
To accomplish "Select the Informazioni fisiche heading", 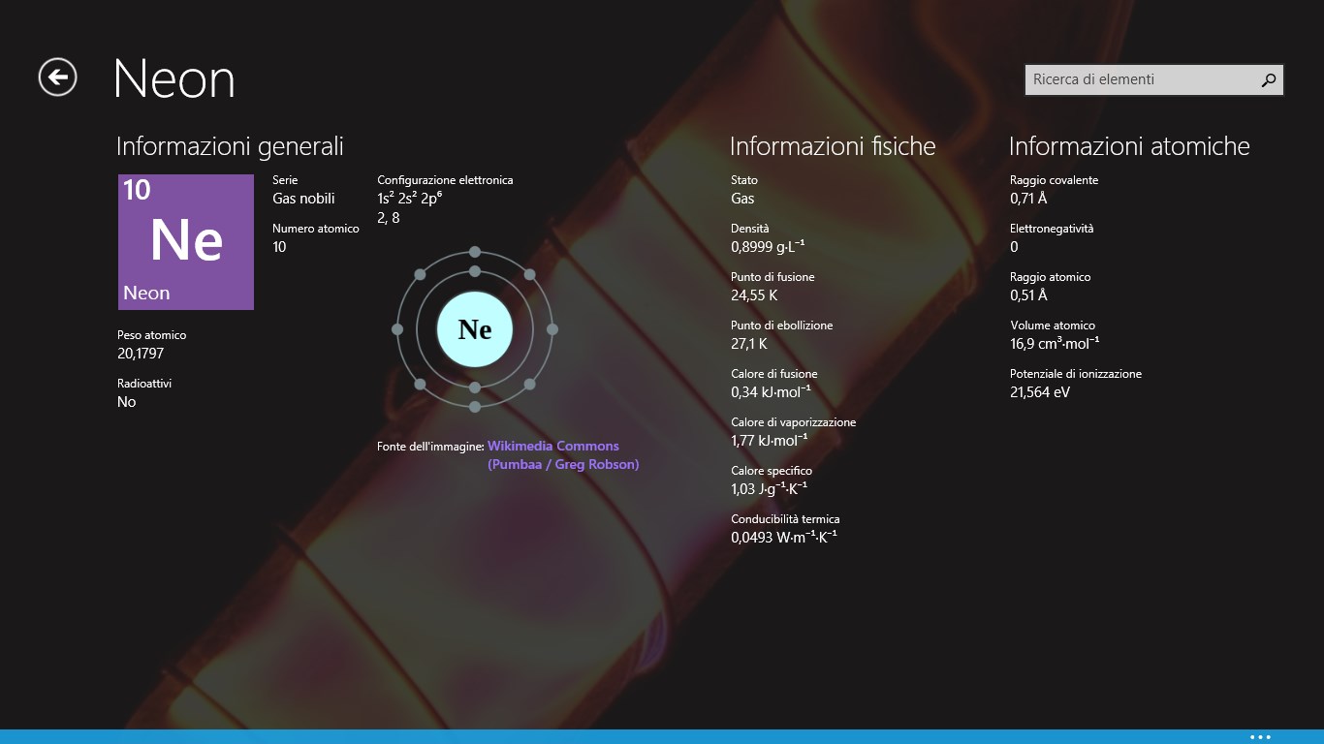I will (832, 146).
